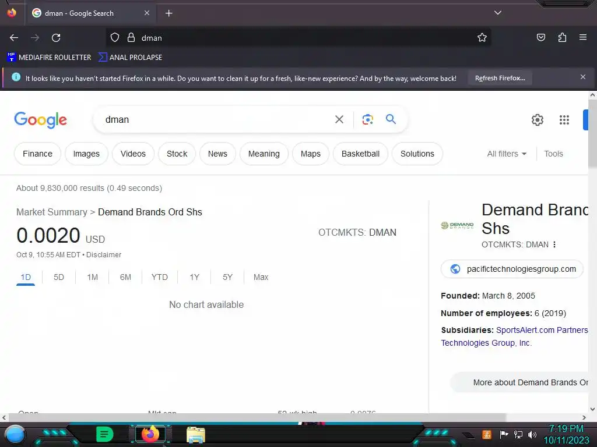Visit pacifictechnologiesgroup.com website
597x447 pixels.
coord(512,269)
